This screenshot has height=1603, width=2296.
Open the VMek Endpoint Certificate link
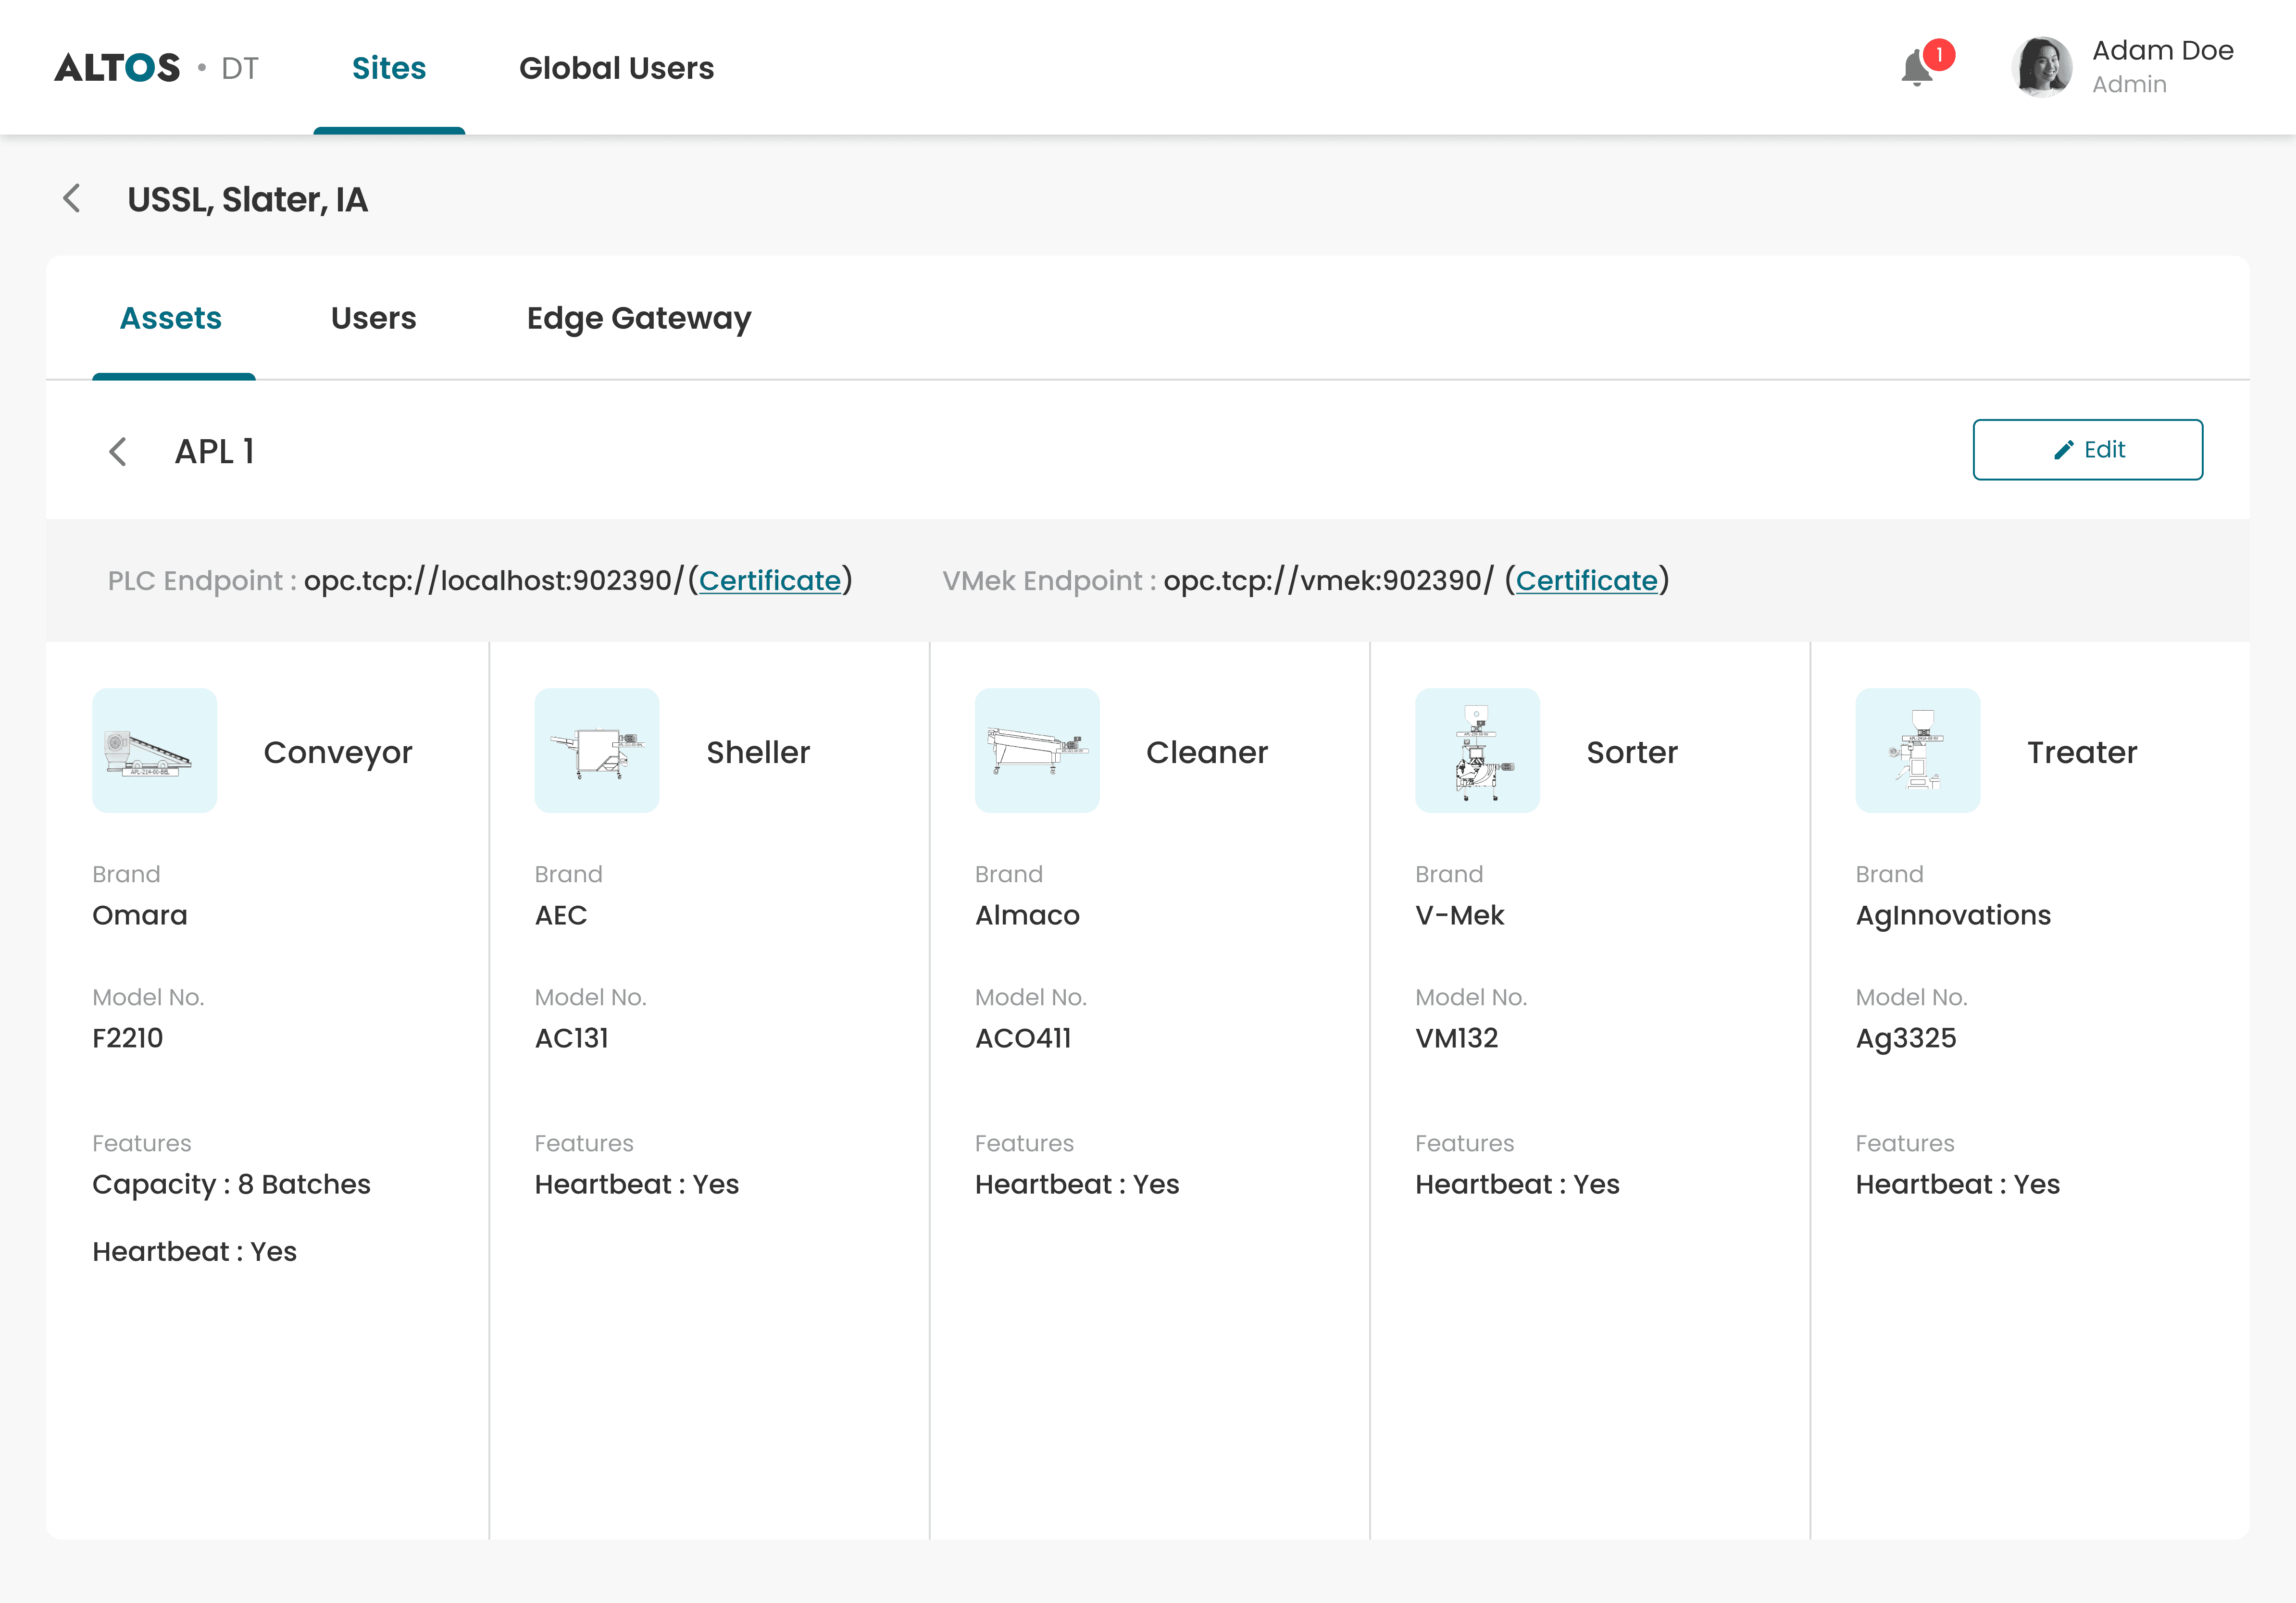point(1586,580)
